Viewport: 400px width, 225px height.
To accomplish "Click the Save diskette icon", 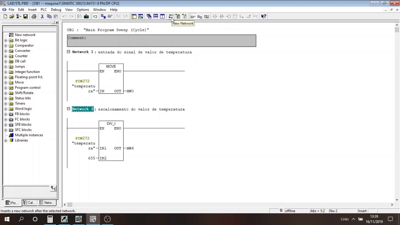I will [25, 16].
